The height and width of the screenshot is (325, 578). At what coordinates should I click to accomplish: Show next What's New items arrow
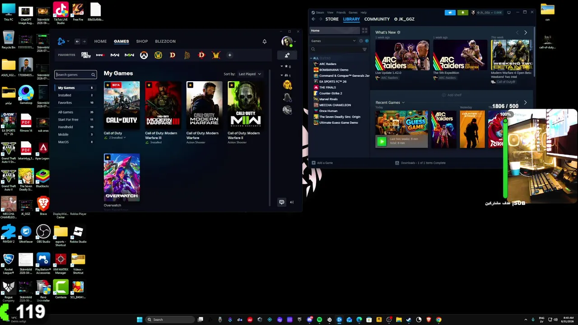(x=525, y=32)
